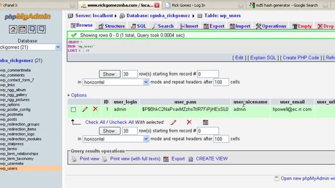Click the printer icon beside Print view
Screen dimensions: 335x188
(74, 159)
